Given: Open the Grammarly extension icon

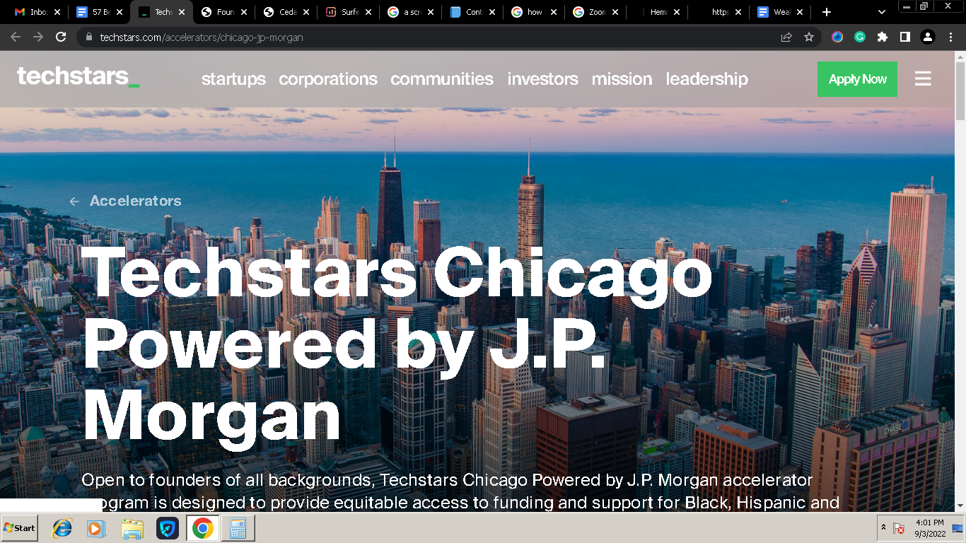Looking at the screenshot, I should coord(860,37).
